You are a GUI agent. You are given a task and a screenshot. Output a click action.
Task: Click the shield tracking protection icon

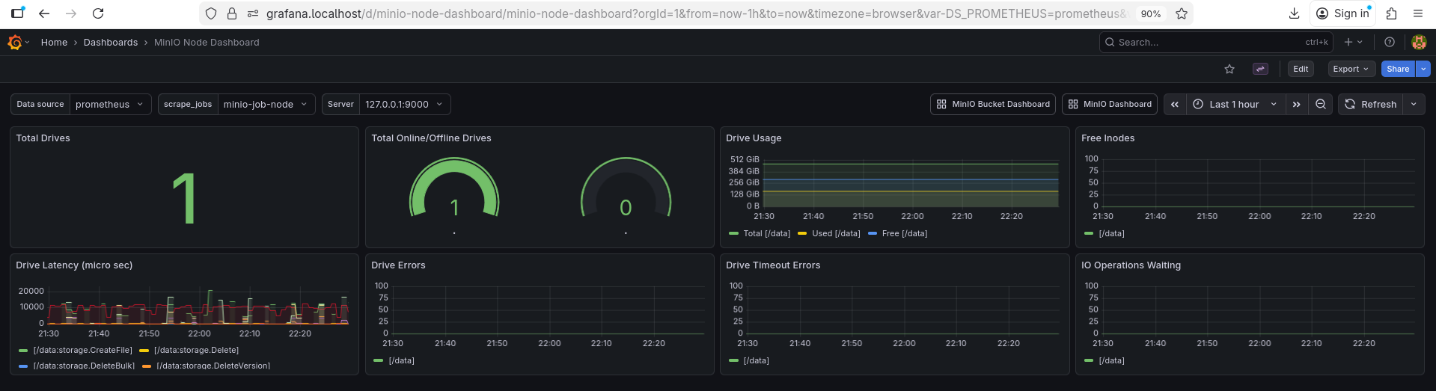coord(211,13)
